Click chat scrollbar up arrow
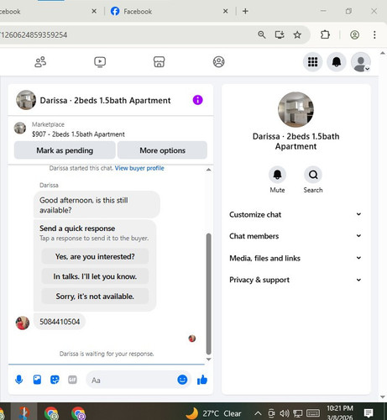 208,170
